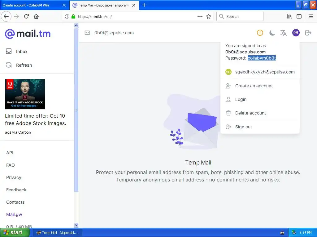Open the language translation icon
Screen dimensions: 317x237
pos(284,33)
